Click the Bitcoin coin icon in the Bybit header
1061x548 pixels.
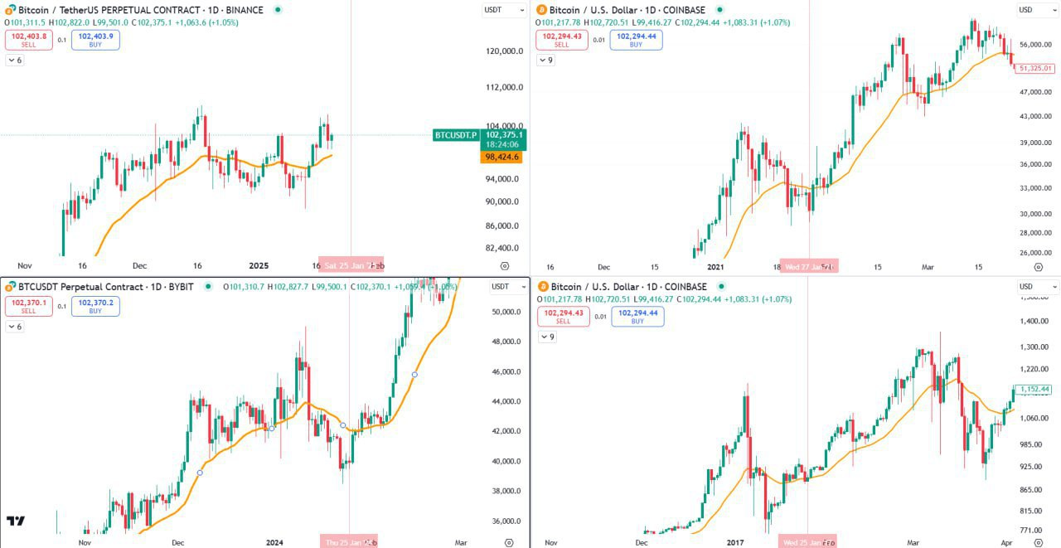8,287
